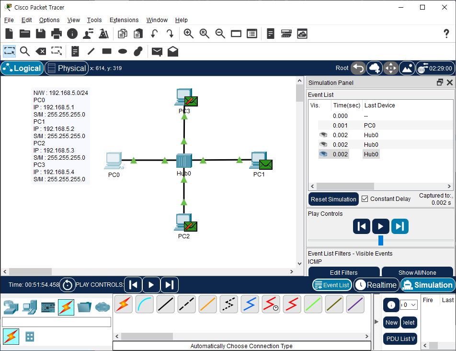Select the Hub0 device
This screenshot has width=456, height=351.
(x=184, y=161)
